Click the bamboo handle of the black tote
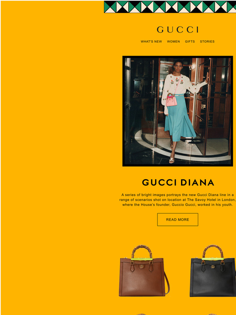The image size is (236, 315). click(x=213, y=251)
